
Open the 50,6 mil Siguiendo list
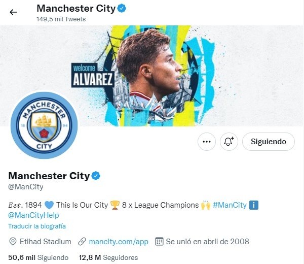pyautogui.click(x=38, y=257)
